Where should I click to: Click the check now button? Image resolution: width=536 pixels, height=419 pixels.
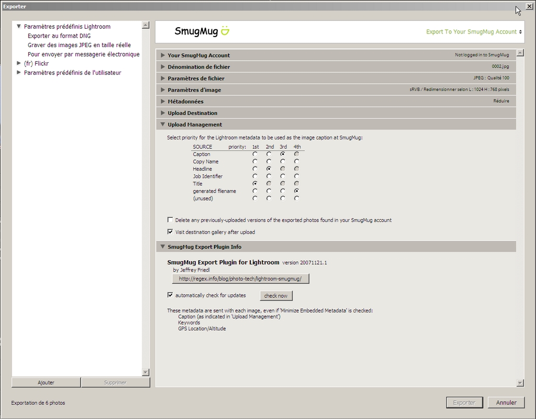pos(276,296)
